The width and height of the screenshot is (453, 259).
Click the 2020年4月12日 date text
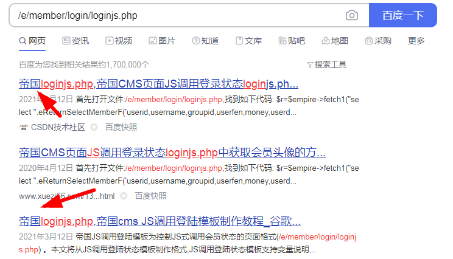(46, 168)
